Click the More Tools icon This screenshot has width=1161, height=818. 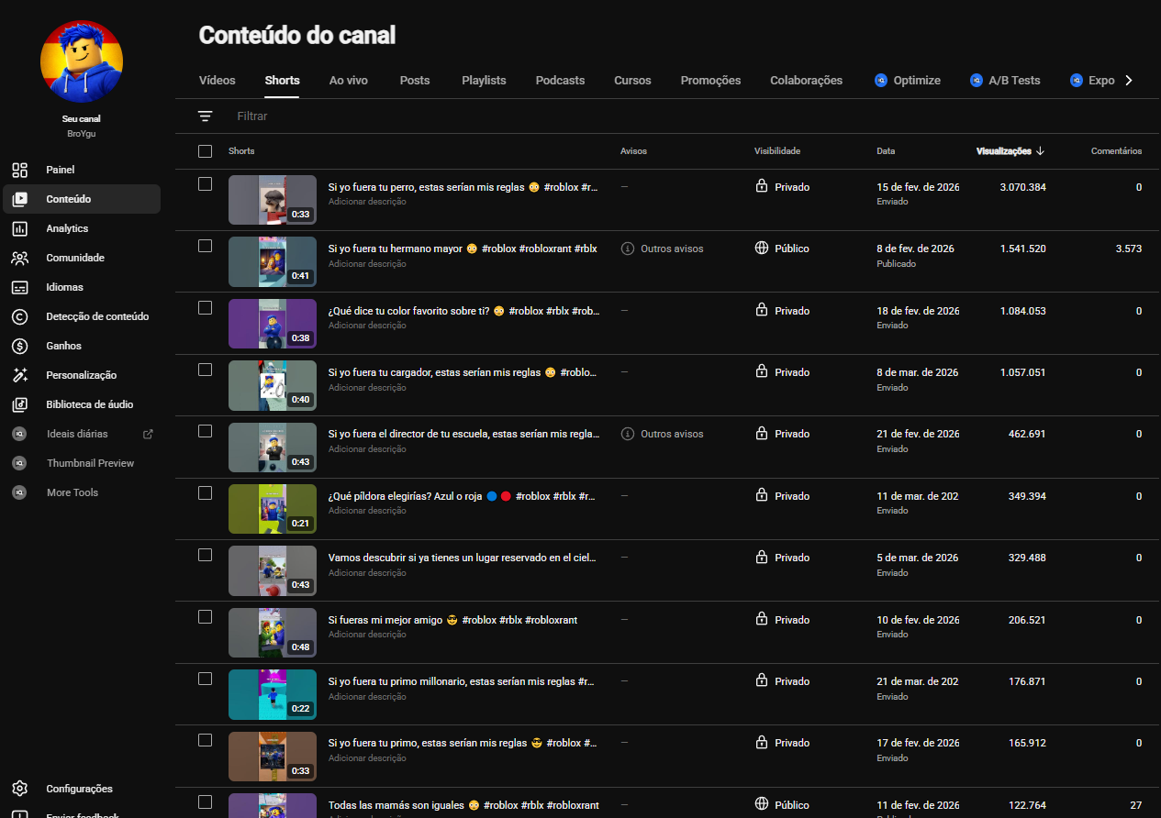pos(19,492)
